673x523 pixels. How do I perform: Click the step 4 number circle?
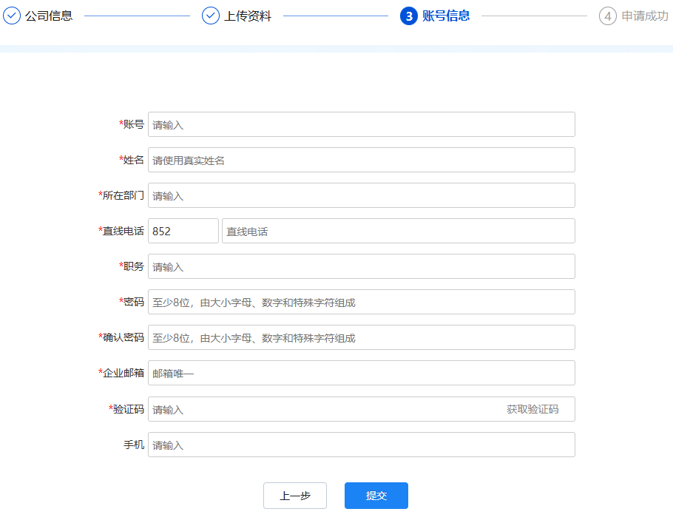[608, 16]
